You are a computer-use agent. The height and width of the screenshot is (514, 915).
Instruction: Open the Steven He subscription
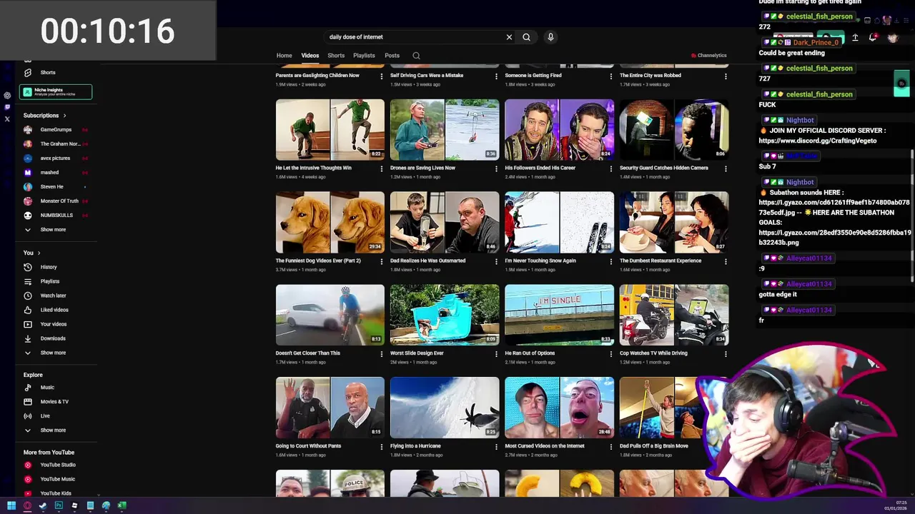point(56,187)
